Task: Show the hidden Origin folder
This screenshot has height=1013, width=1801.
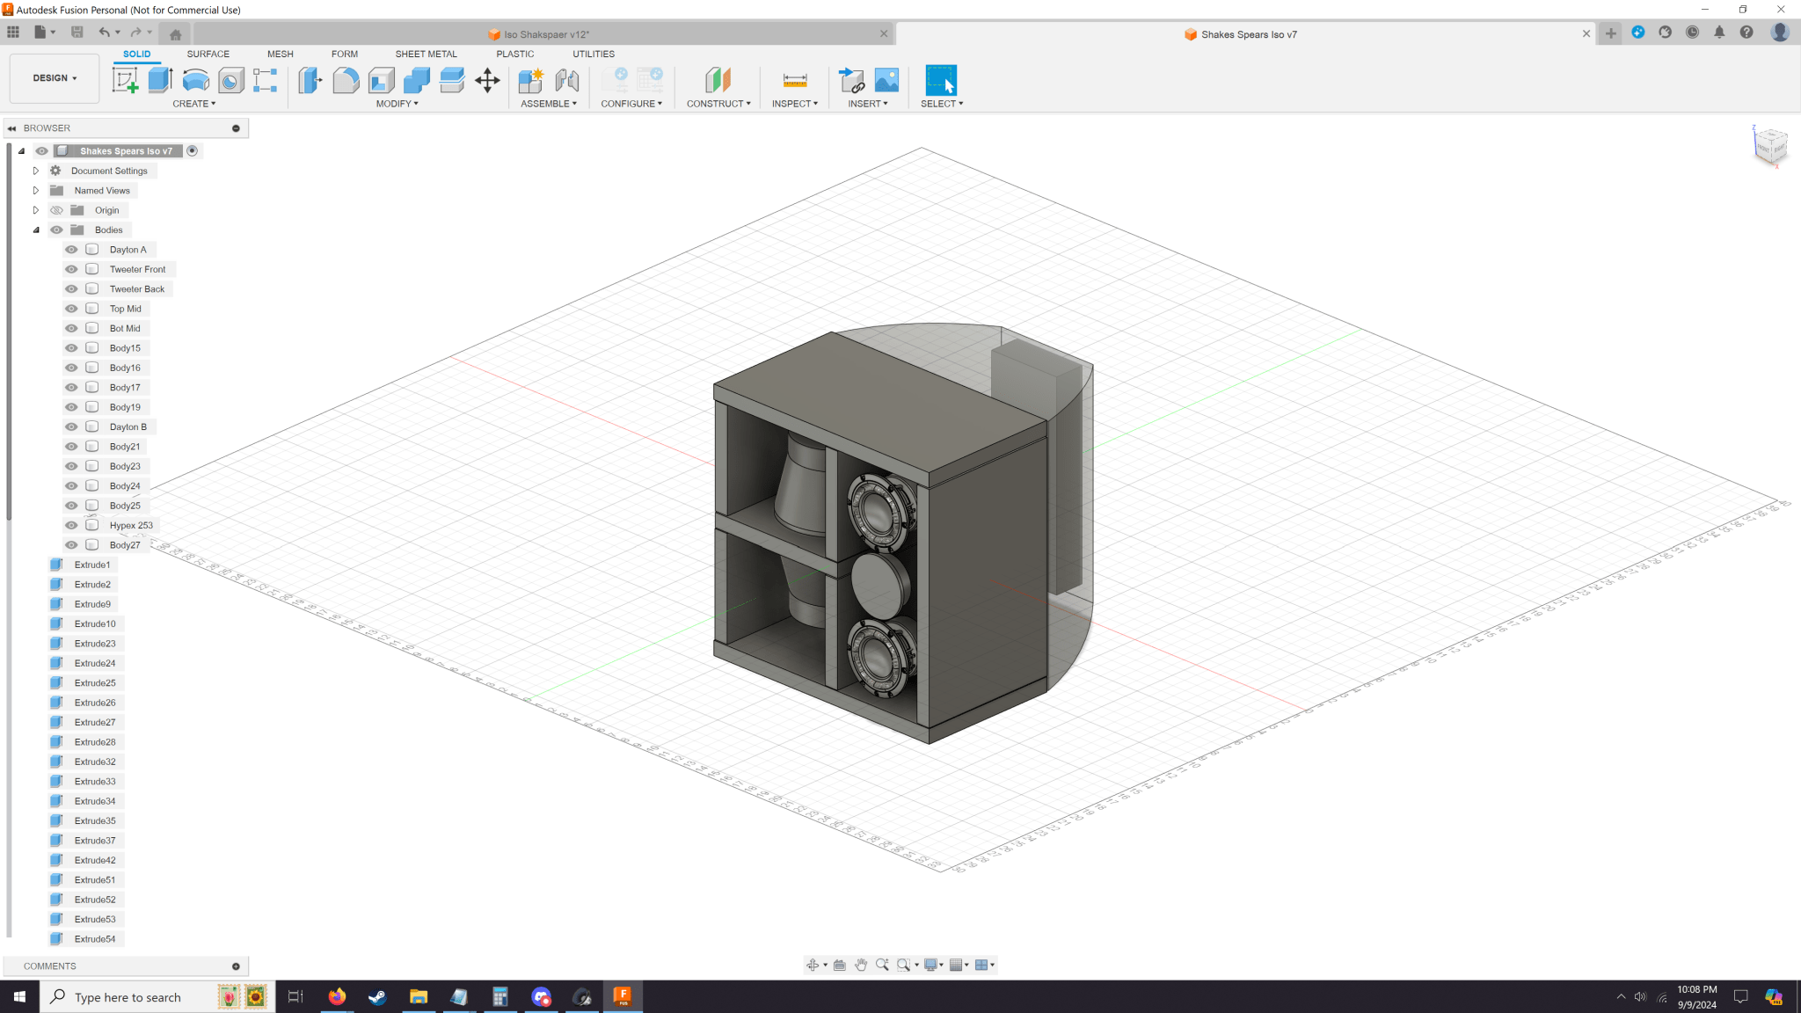Action: tap(57, 210)
